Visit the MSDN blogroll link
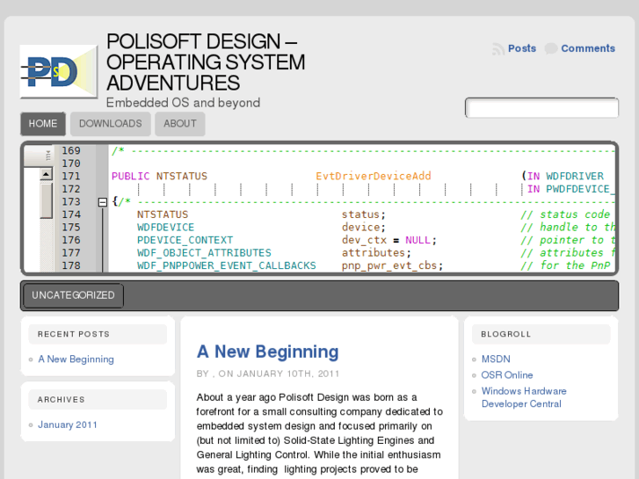This screenshot has height=479, width=639. click(x=496, y=359)
